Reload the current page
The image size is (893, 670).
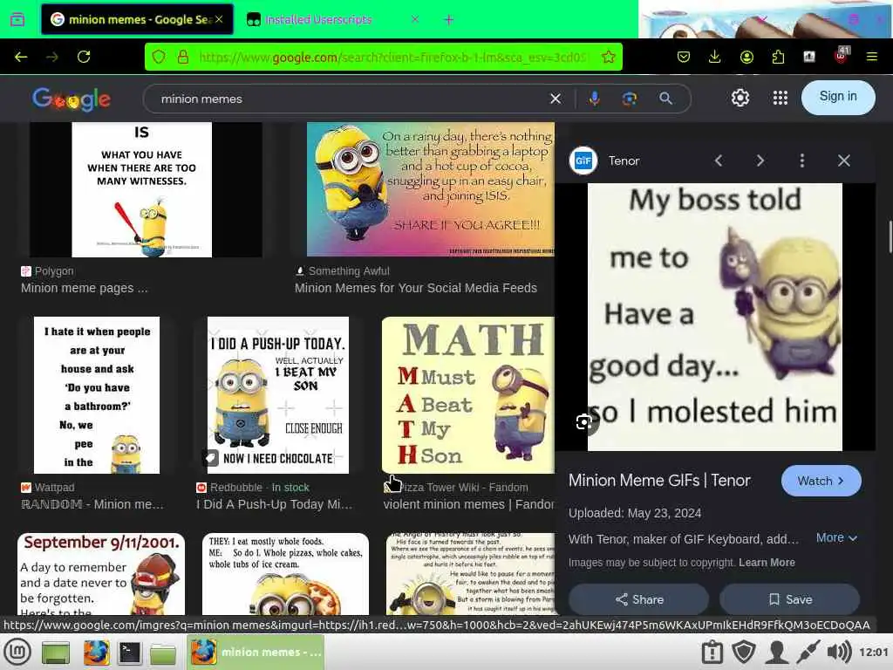84,57
